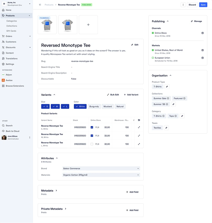Toggle size M variant option
Viewport: 212px width, 223px height.
tap(55, 106)
